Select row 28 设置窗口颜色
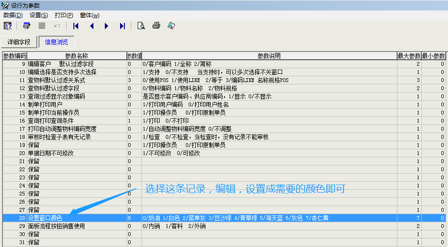This screenshot has width=448, height=247. pos(76,218)
